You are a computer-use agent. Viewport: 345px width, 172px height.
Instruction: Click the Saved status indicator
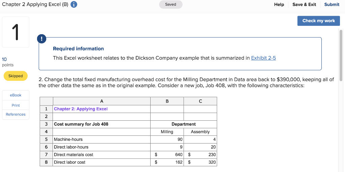[171, 4]
